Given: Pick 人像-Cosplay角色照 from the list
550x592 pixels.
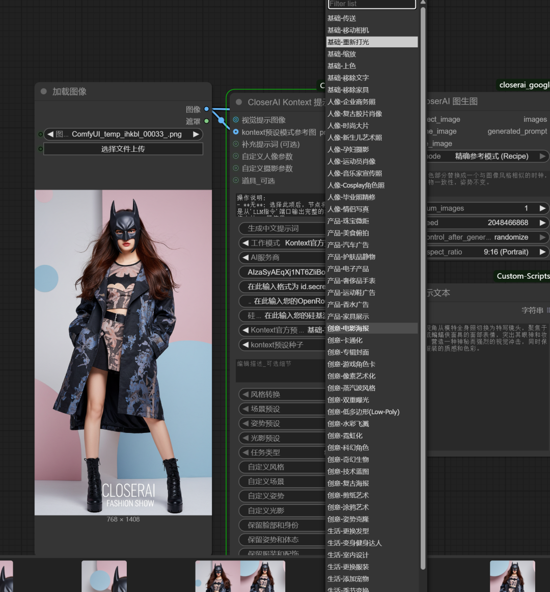Looking at the screenshot, I should (x=372, y=185).
